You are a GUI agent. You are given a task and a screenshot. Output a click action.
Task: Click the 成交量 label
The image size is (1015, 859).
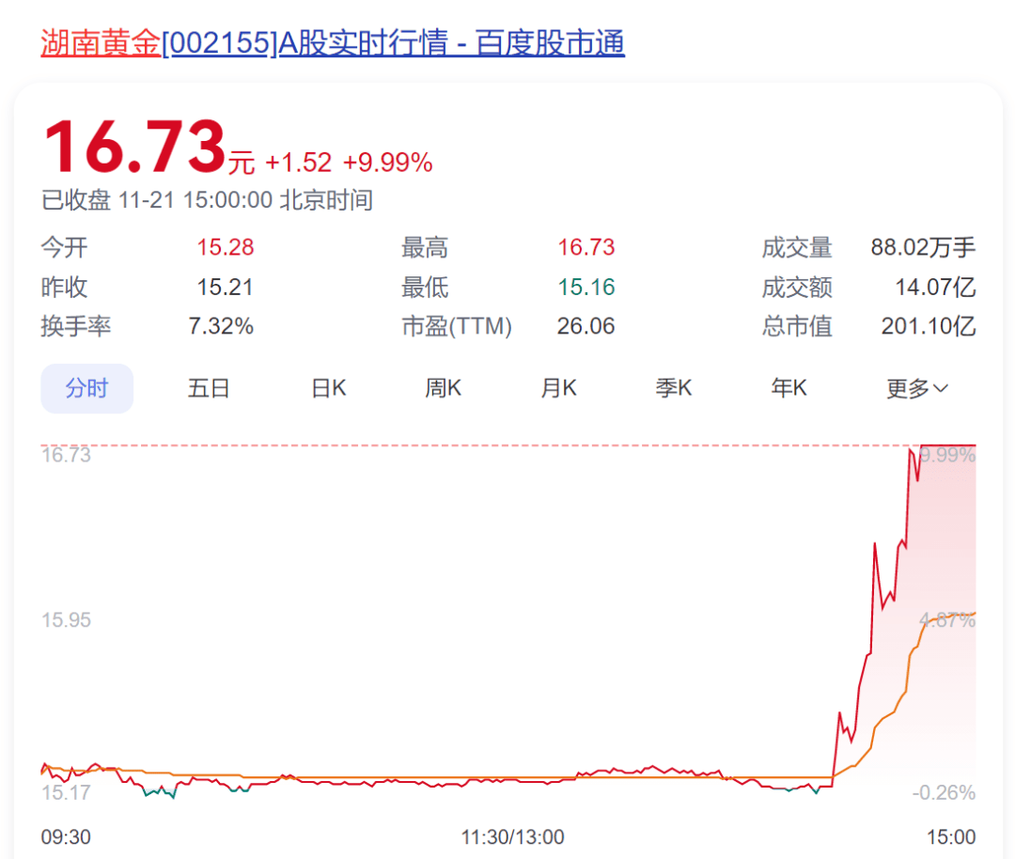click(797, 247)
